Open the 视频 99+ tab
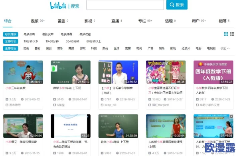237x156 pixels. [38, 21]
